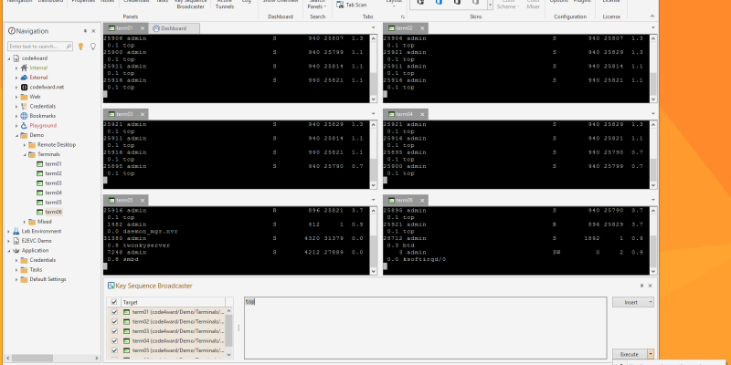Open the code4ward.net tree entry
The width and height of the screenshot is (731, 365).
pyautogui.click(x=47, y=87)
